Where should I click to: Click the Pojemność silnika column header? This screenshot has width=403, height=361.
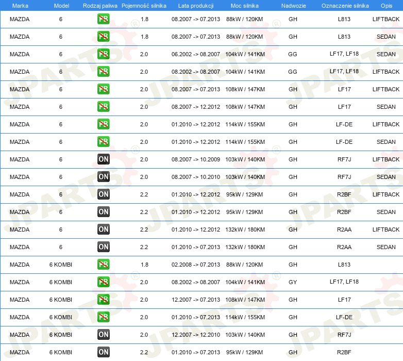click(144, 6)
